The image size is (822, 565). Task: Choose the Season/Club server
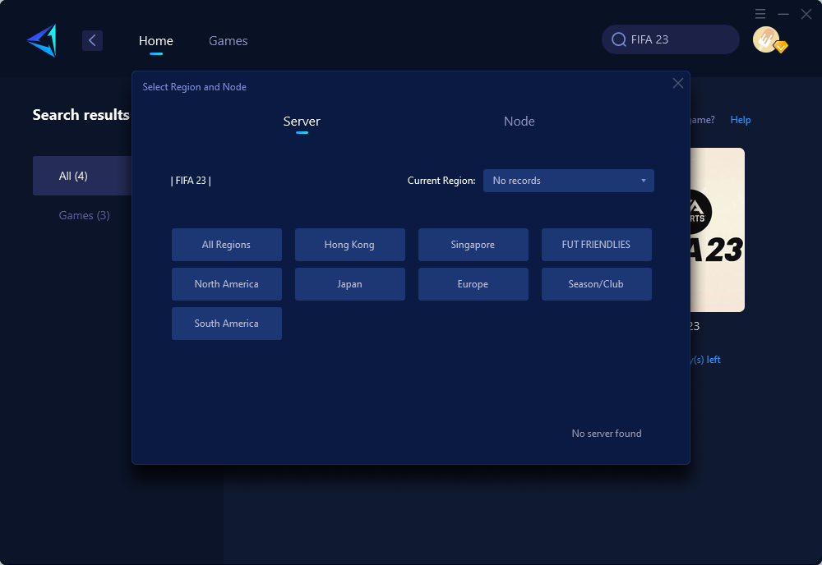pyautogui.click(x=596, y=284)
